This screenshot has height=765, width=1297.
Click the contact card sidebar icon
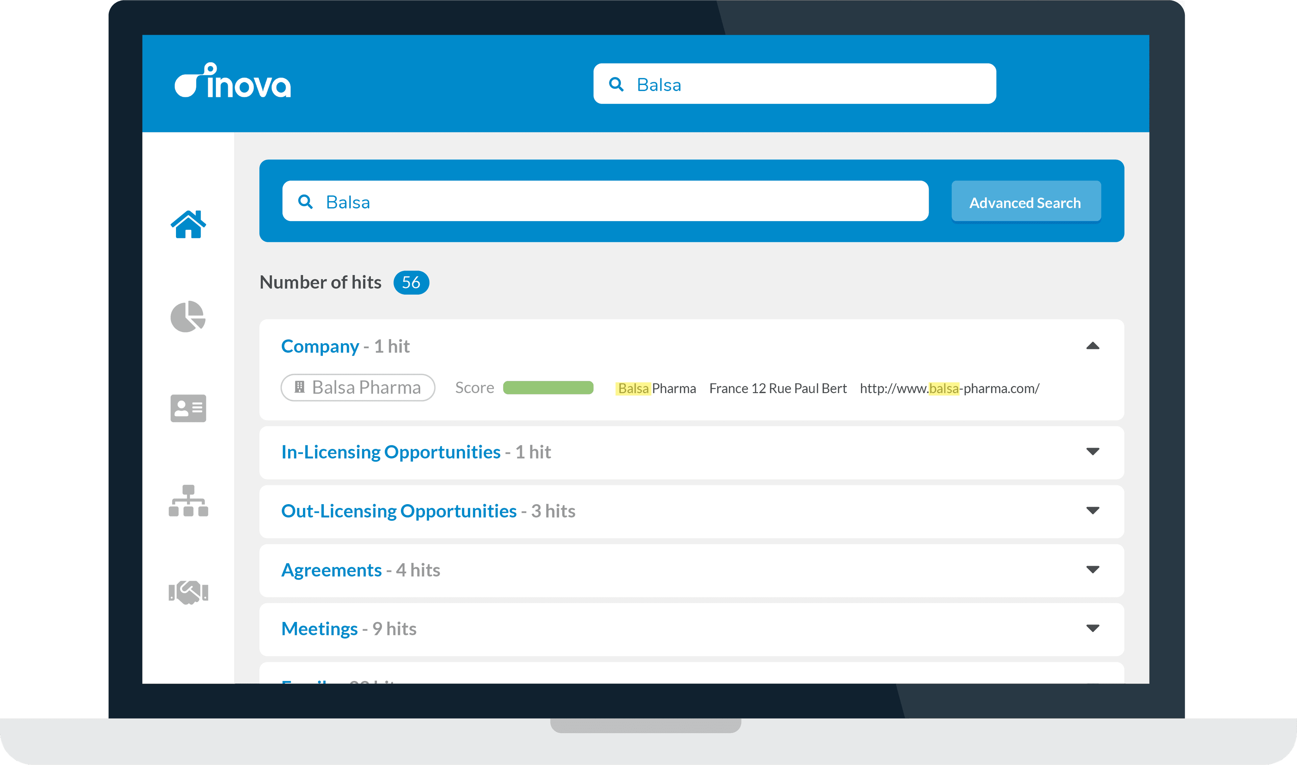[x=189, y=408]
